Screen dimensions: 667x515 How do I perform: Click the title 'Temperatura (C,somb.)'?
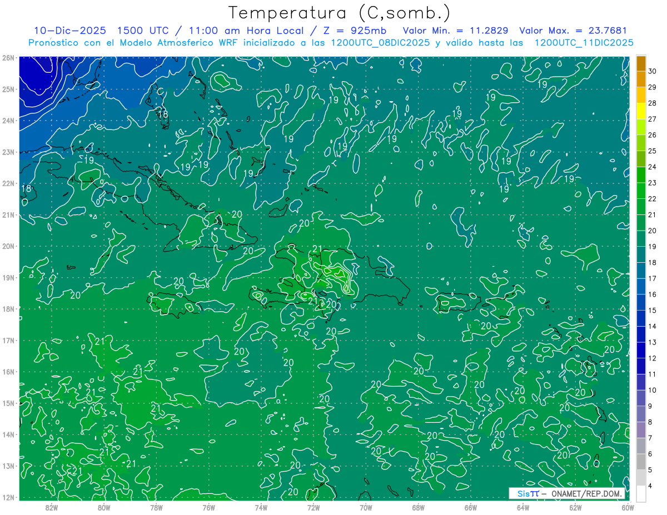point(340,13)
